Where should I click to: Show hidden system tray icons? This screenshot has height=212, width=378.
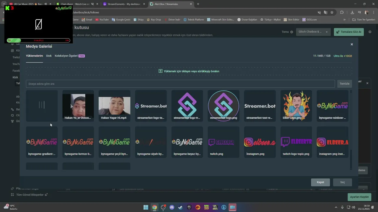click(336, 207)
